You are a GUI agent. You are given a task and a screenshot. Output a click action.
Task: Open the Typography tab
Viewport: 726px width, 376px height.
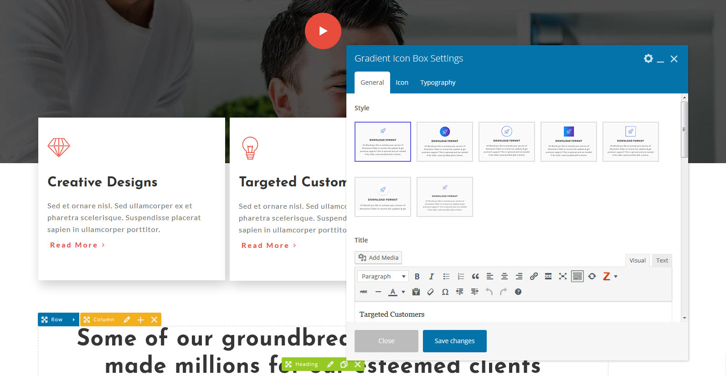tap(438, 82)
